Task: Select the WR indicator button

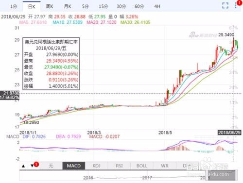Action: click(x=165, y=166)
